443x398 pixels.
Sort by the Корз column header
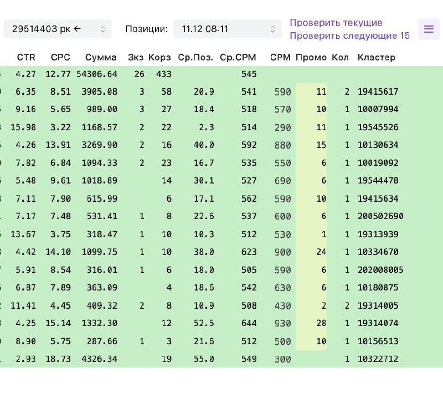point(159,58)
